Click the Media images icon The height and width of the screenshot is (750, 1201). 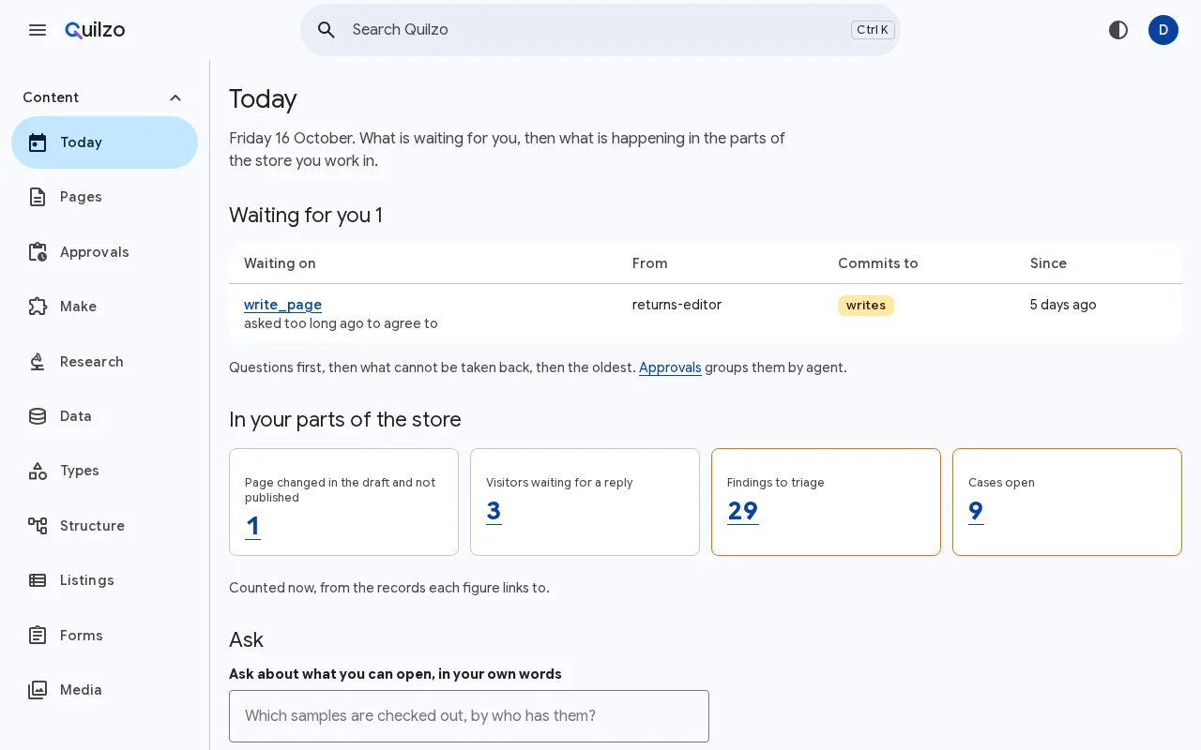click(x=38, y=690)
